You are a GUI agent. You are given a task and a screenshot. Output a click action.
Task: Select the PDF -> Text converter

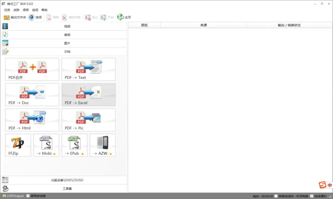point(88,70)
